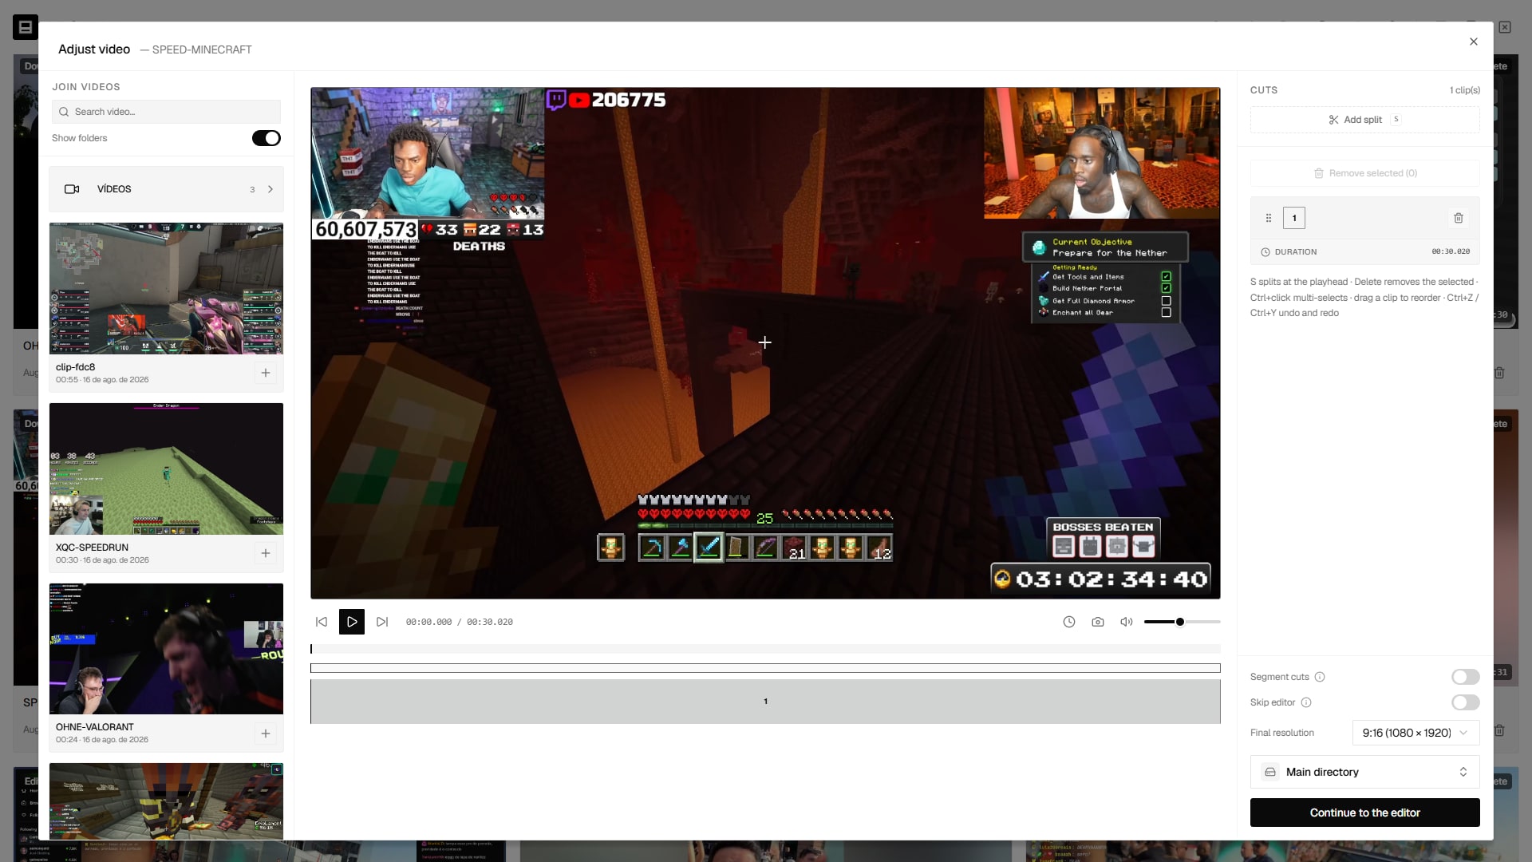Image resolution: width=1532 pixels, height=862 pixels.
Task: Add clip-fdc8 video with plus button
Action: (x=266, y=373)
